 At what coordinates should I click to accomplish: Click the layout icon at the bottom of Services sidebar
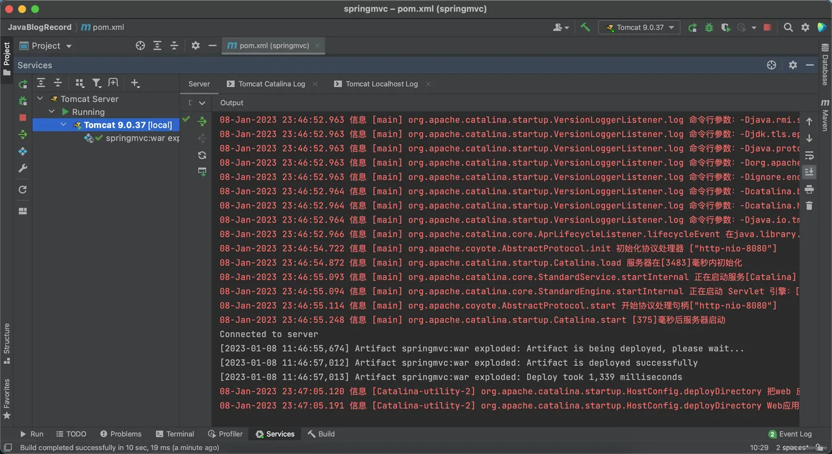[x=23, y=211]
